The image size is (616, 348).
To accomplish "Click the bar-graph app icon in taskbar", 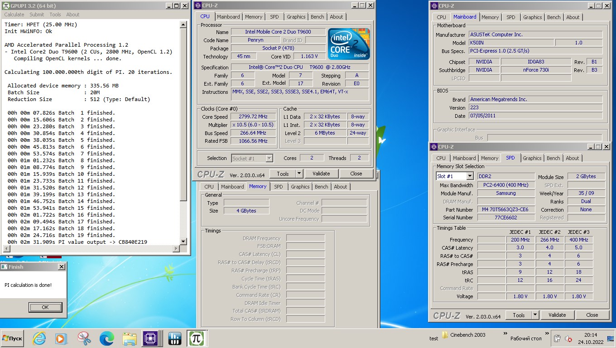I will [x=174, y=338].
